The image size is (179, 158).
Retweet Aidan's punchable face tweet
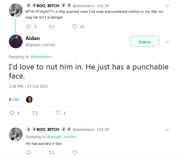(35, 113)
